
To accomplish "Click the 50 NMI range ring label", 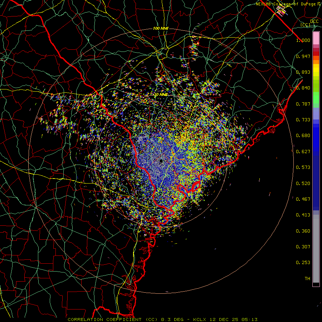I will coord(161,94).
